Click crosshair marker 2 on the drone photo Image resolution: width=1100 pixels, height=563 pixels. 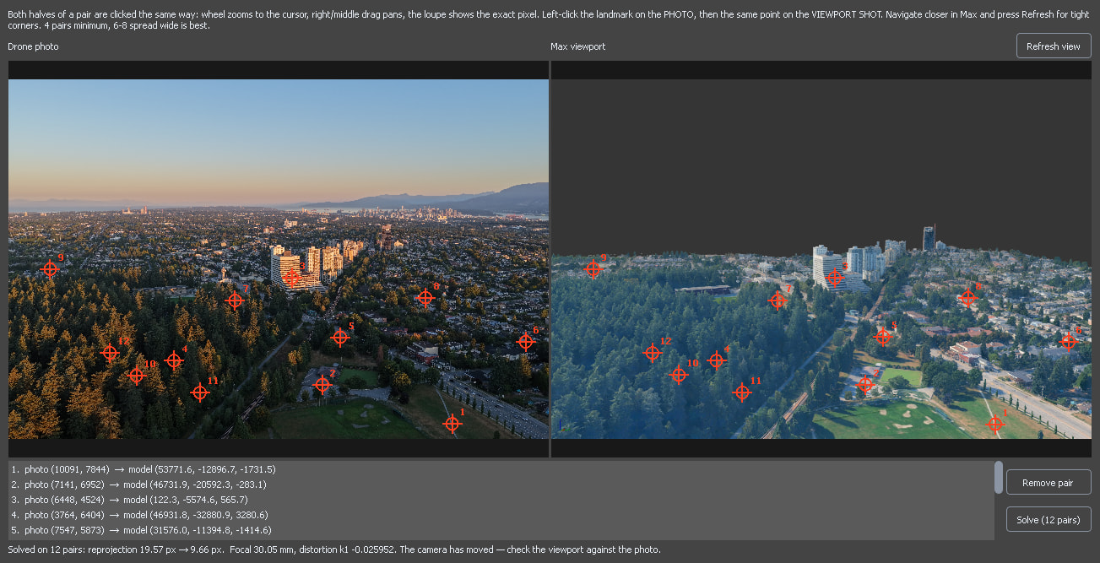(x=322, y=385)
